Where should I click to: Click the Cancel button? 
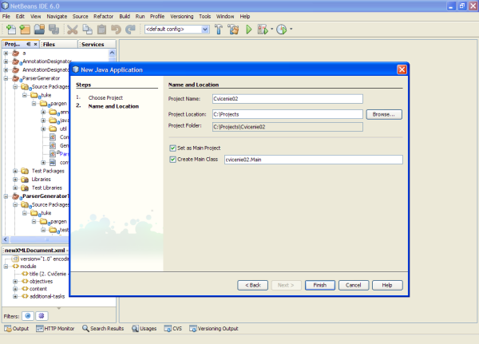point(354,286)
